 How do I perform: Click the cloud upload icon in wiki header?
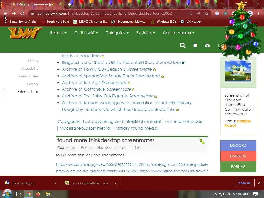point(208,45)
